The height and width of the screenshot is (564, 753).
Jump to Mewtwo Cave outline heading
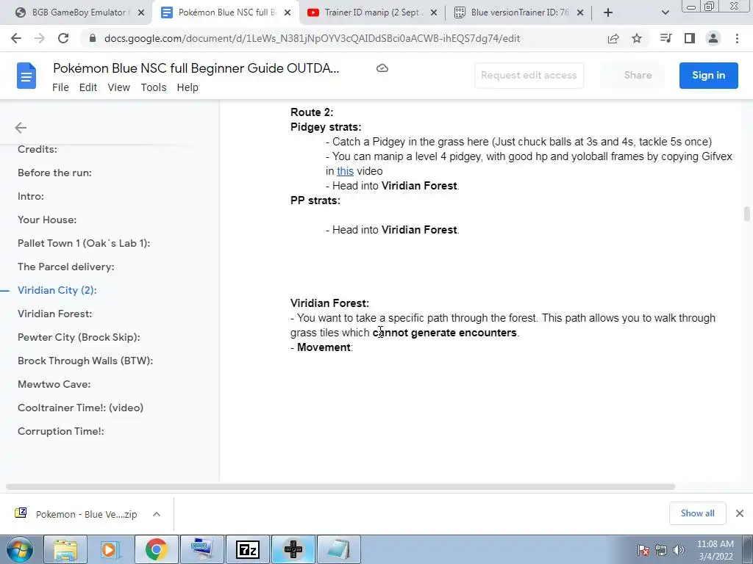(x=54, y=384)
